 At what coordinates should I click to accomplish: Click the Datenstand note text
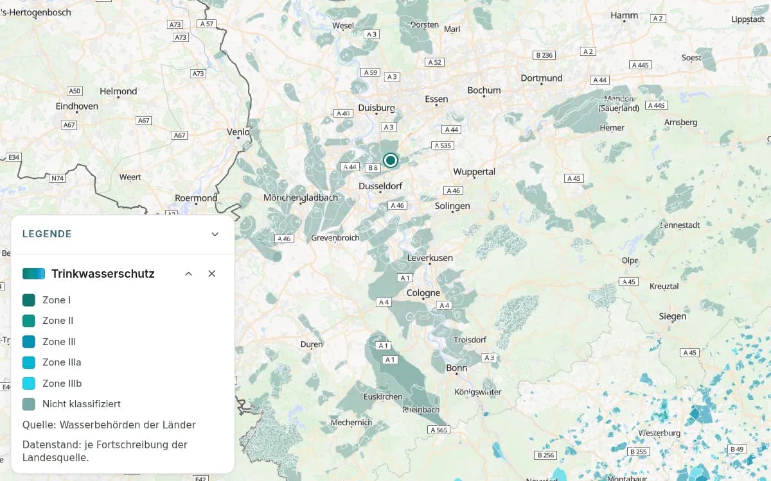coord(105,451)
